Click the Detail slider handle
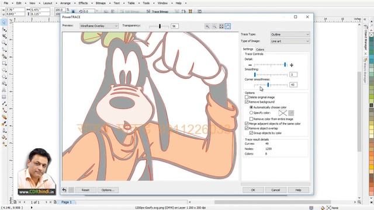 [x=285, y=65]
